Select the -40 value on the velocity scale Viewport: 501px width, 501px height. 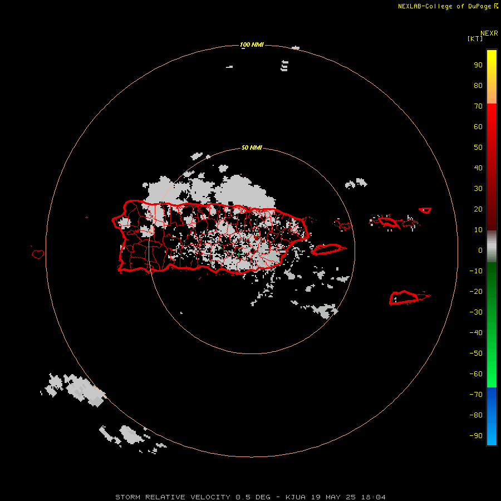(476, 333)
